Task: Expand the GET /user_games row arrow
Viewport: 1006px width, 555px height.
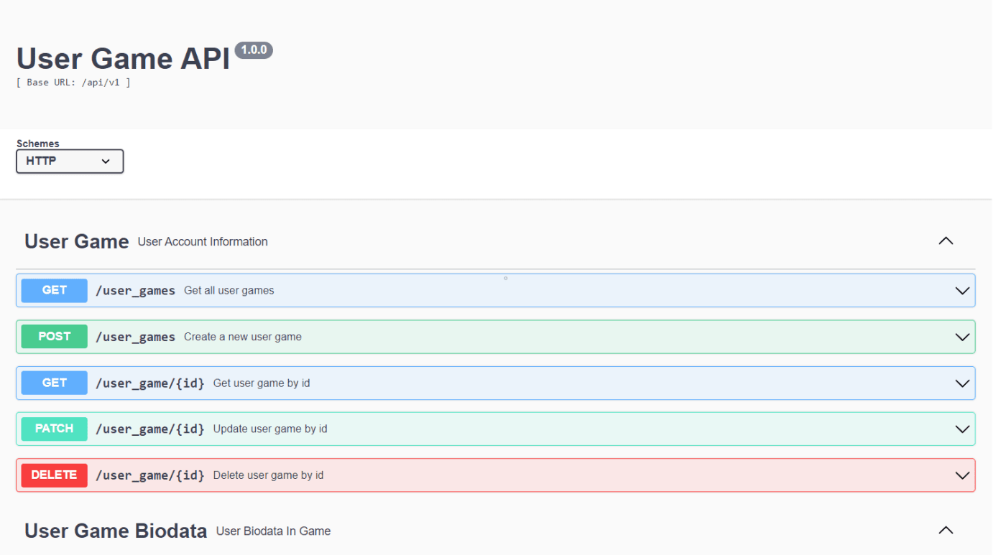Action: [962, 291]
